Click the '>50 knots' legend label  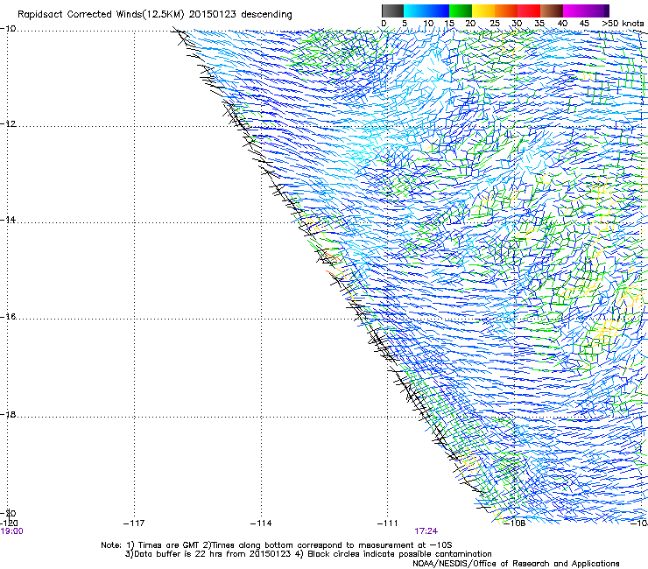[x=623, y=24]
